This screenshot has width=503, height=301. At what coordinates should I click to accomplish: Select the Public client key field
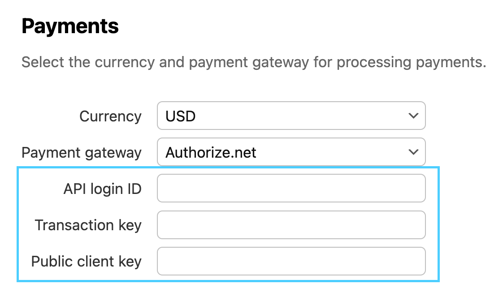[291, 261]
